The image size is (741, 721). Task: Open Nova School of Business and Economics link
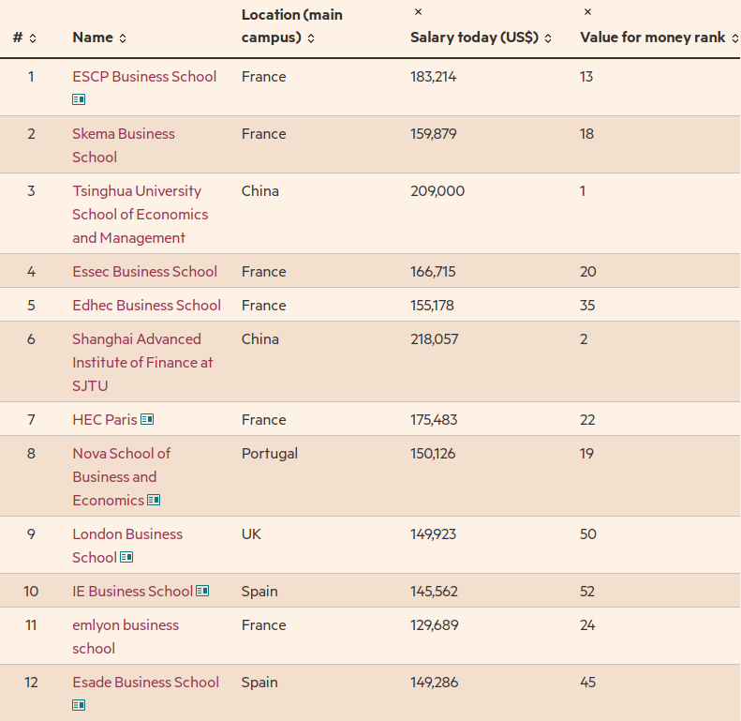click(x=121, y=477)
